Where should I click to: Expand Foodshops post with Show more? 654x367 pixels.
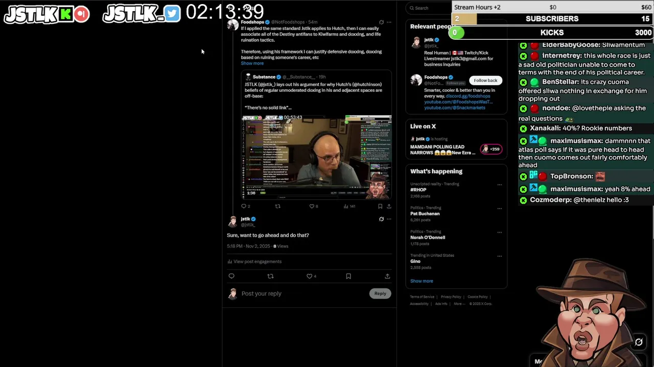[252, 63]
